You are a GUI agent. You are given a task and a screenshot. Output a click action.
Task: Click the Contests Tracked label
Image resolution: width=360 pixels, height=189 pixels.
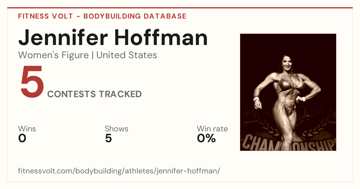[x=94, y=94]
